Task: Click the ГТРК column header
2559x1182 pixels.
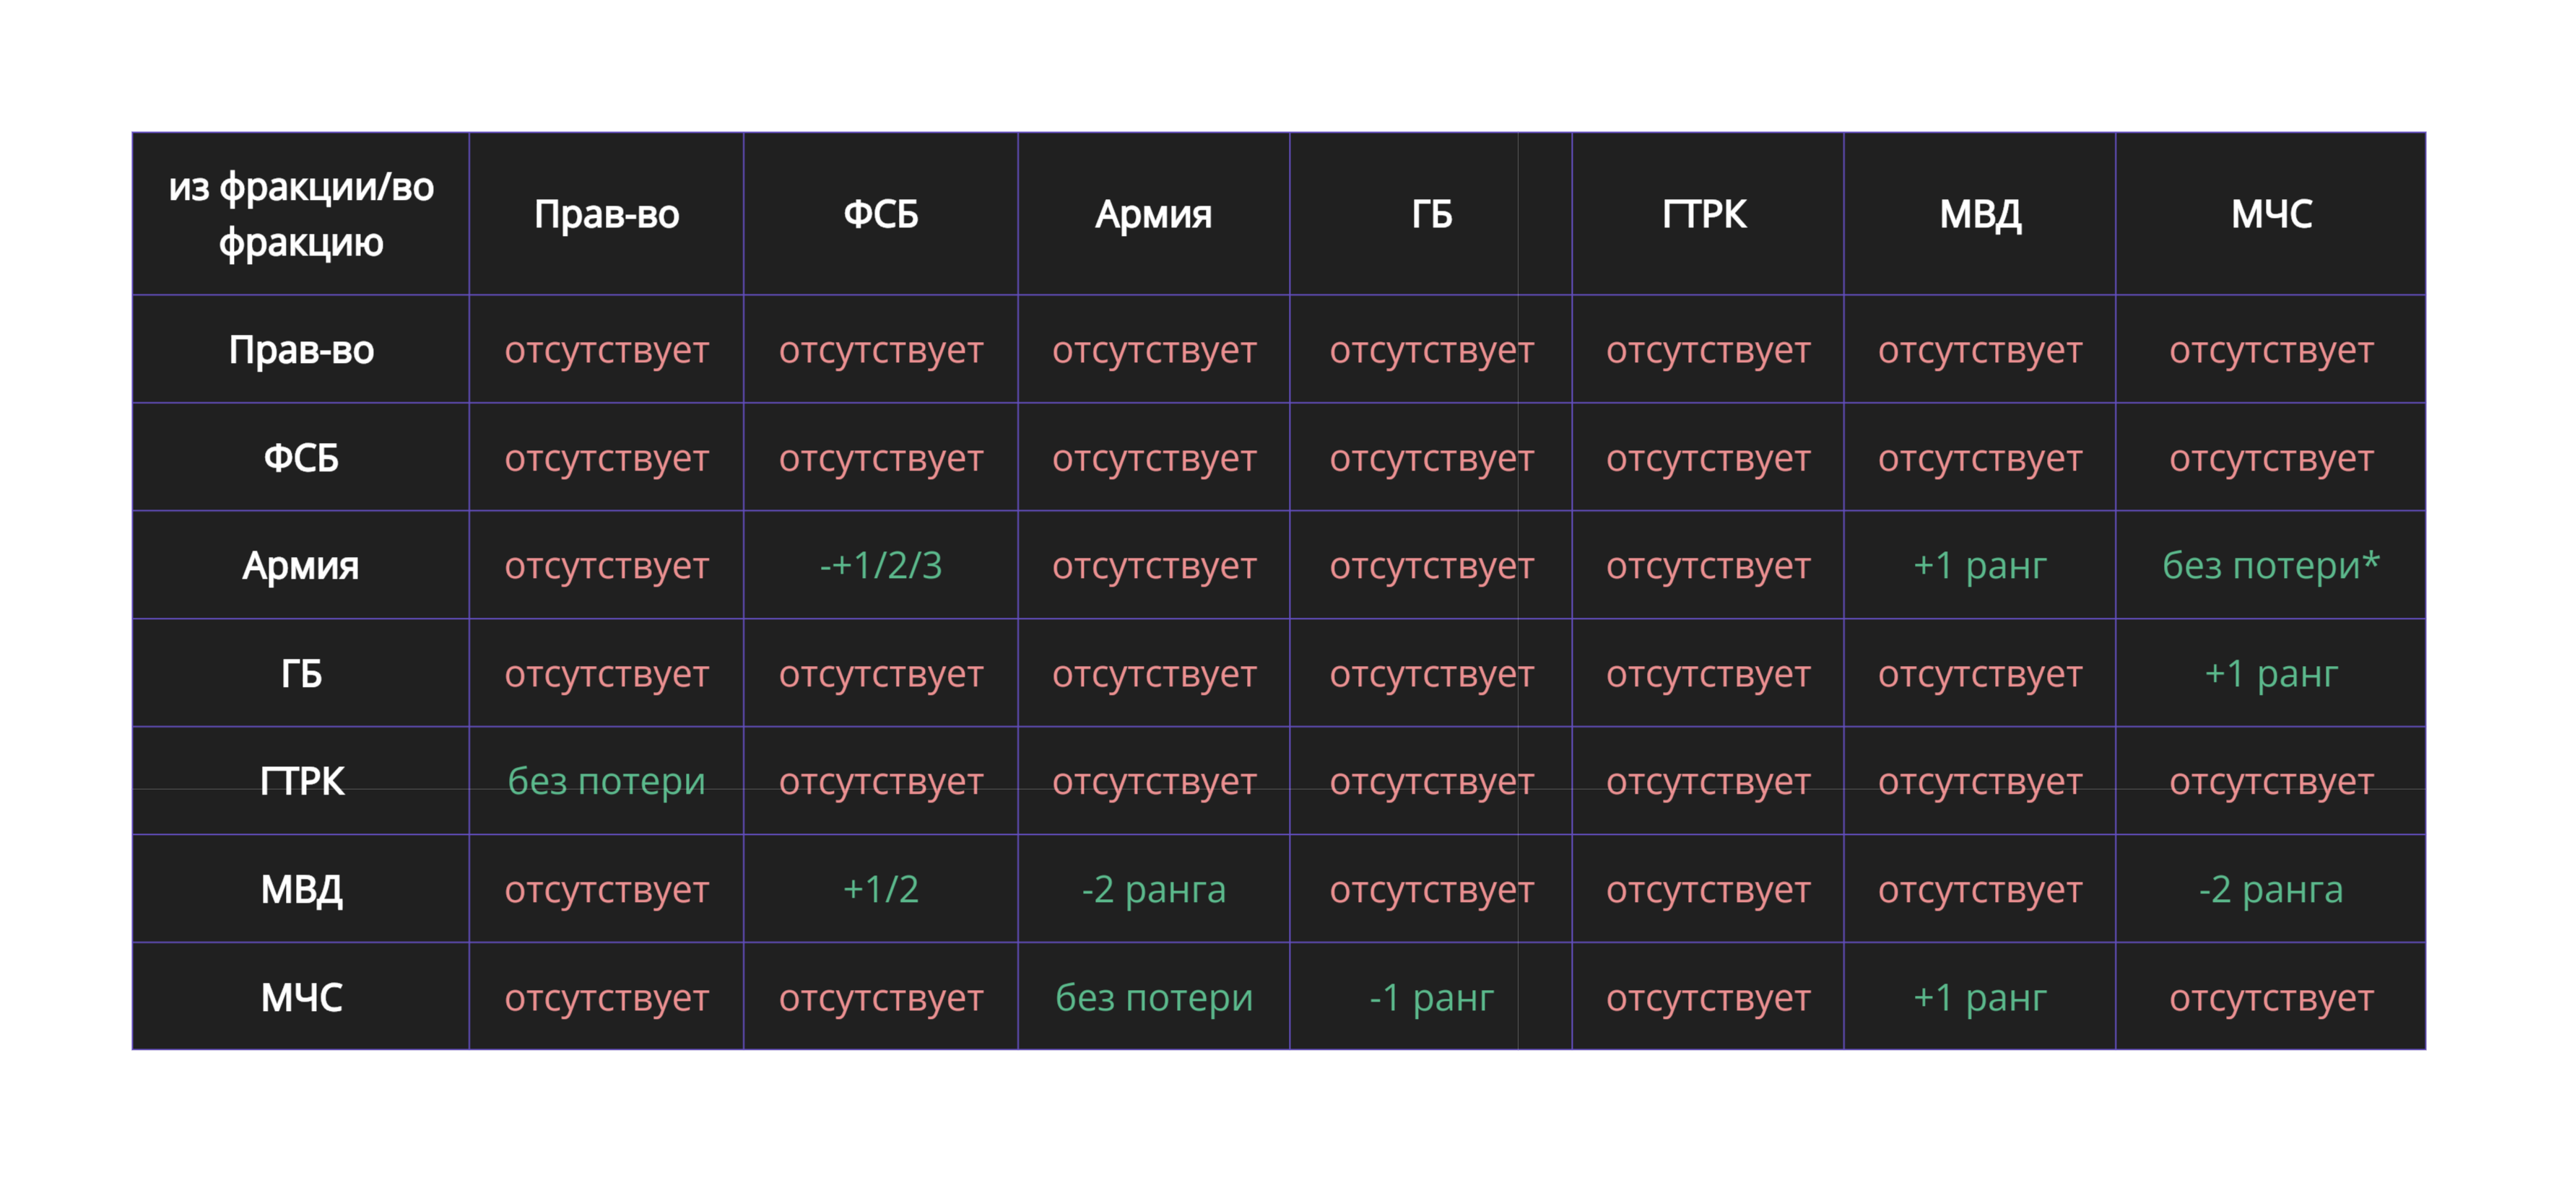Action: [x=1705, y=214]
